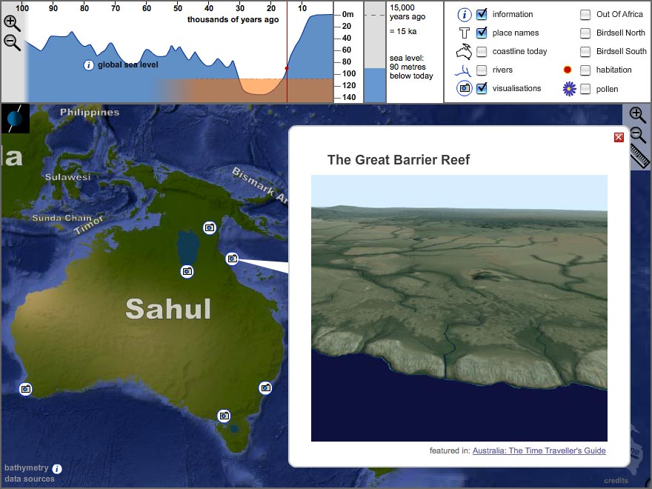Image resolution: width=652 pixels, height=489 pixels.
Task: Zoom in on the sea level graph
Action: point(12,23)
